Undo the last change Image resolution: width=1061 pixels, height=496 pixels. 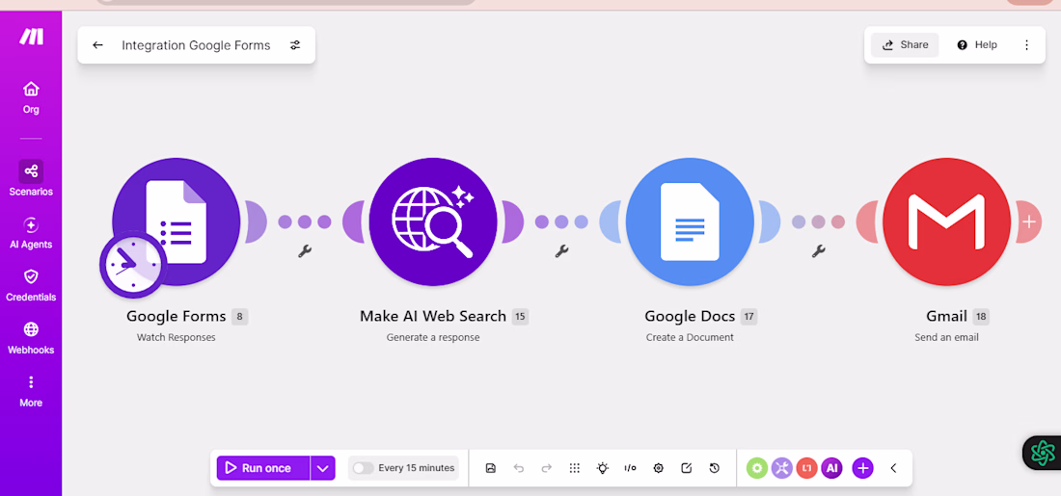(519, 468)
